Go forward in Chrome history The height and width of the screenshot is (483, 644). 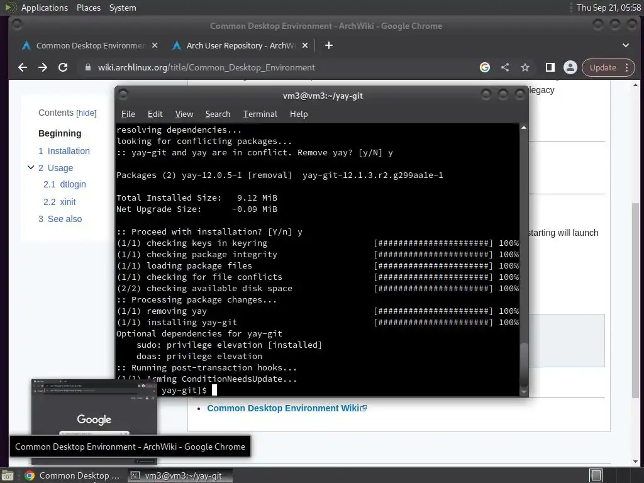pos(43,67)
